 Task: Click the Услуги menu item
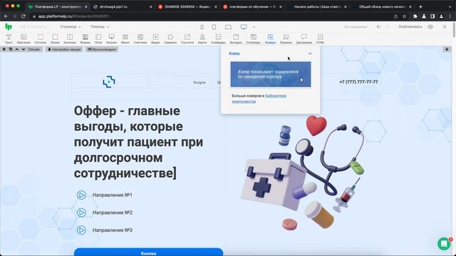click(x=199, y=82)
